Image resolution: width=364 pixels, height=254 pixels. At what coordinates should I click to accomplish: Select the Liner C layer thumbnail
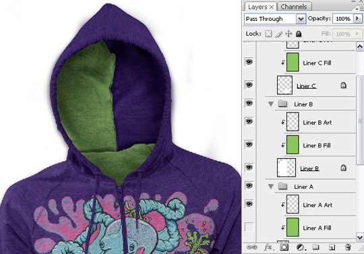(284, 85)
